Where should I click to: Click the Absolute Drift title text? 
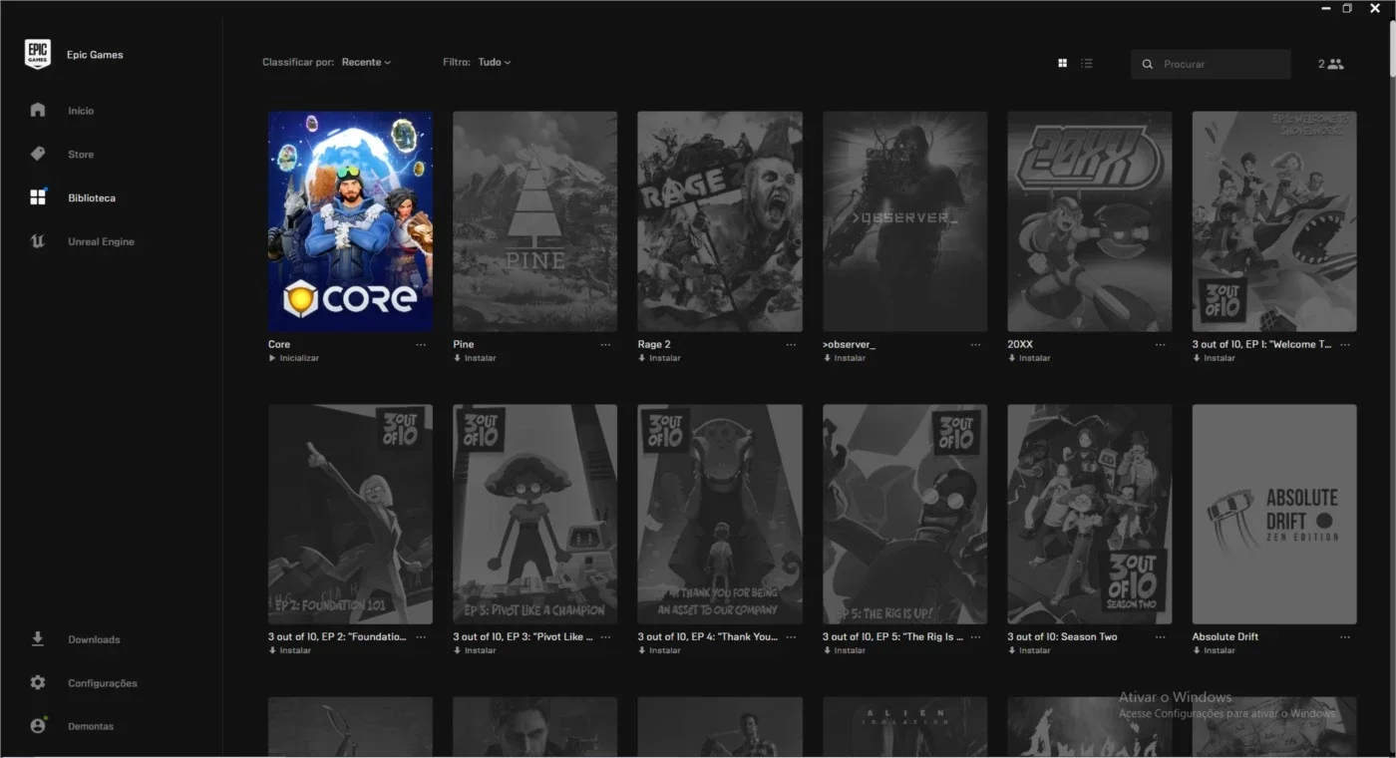(1225, 637)
